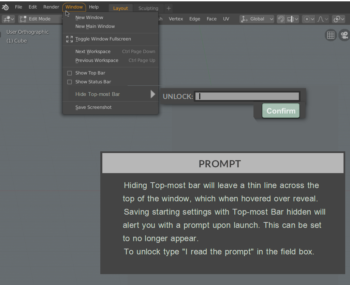Open the File menu
Image resolution: width=350 pixels, height=285 pixels.
click(18, 7)
